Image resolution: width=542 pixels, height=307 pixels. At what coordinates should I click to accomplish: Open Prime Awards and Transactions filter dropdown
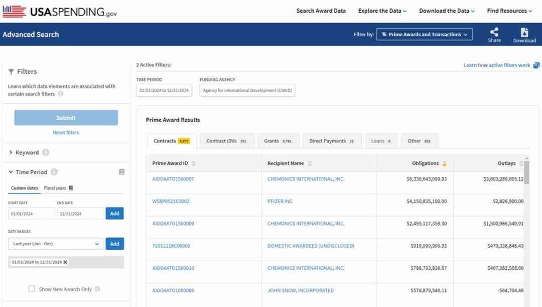tap(424, 34)
